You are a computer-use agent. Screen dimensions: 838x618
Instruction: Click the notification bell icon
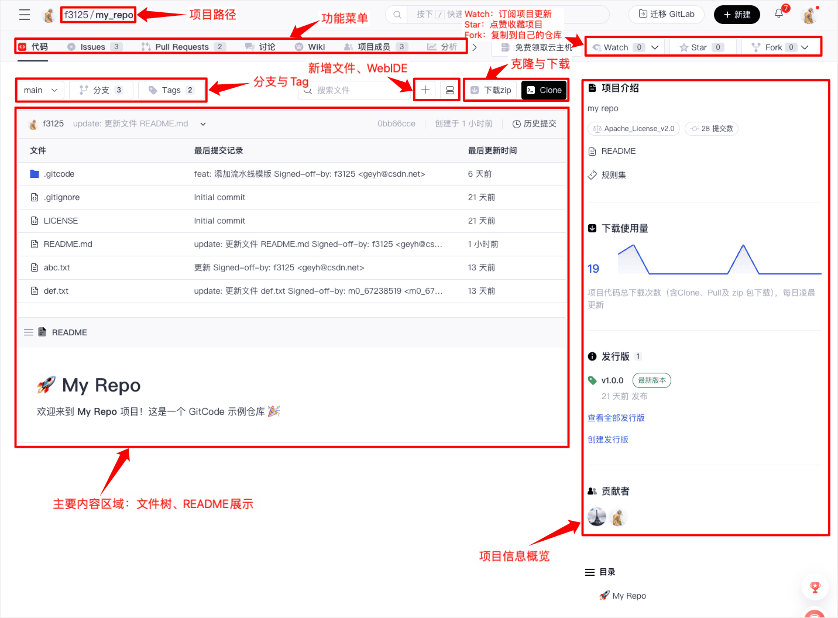[778, 14]
